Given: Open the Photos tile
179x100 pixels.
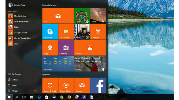Looking at the screenshot, I should click(90, 48).
